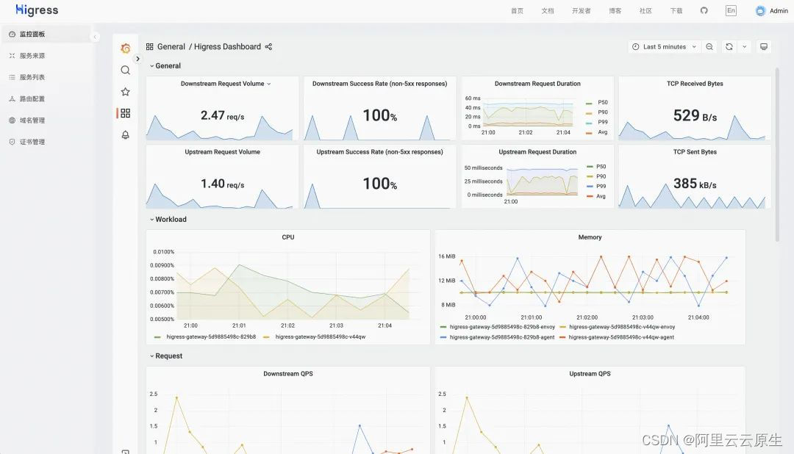Image resolution: width=794 pixels, height=454 pixels.
Task: Open Downstream QPS panel title menu
Action: tap(288, 373)
